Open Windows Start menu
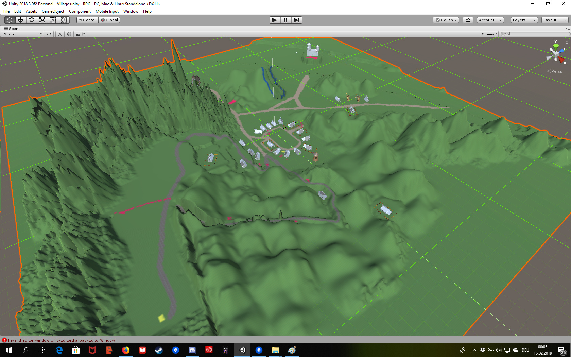The height and width of the screenshot is (357, 571). pyautogui.click(x=9, y=350)
